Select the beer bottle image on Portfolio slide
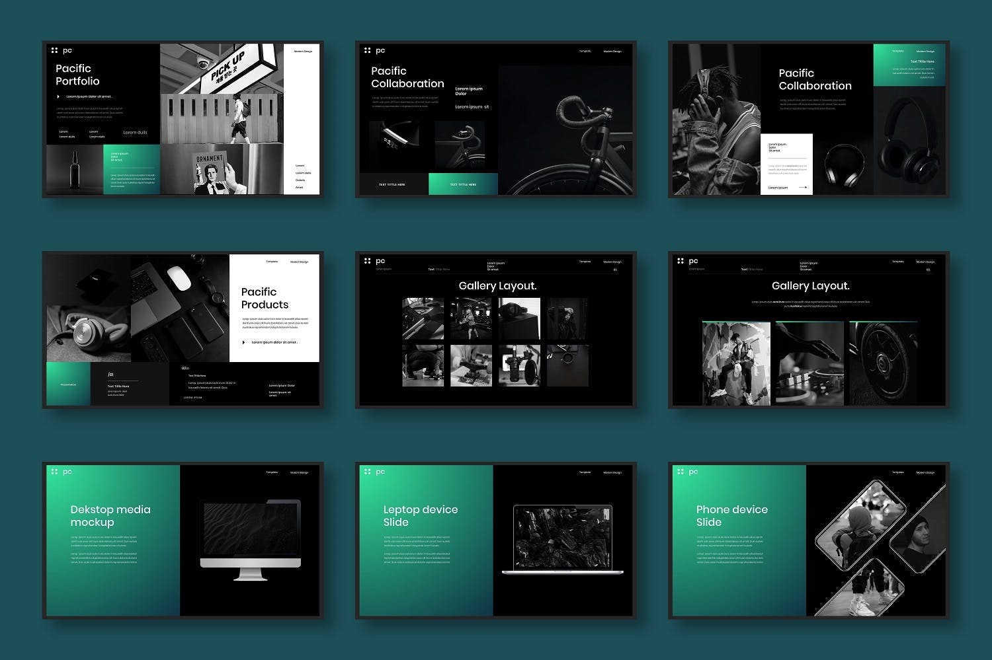The image size is (992, 660). tap(74, 170)
